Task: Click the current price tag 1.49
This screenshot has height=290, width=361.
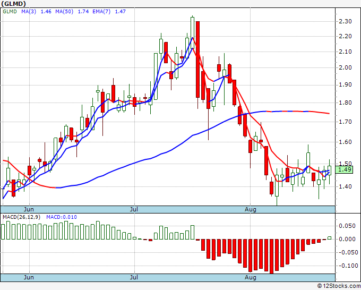Action: [x=344, y=170]
